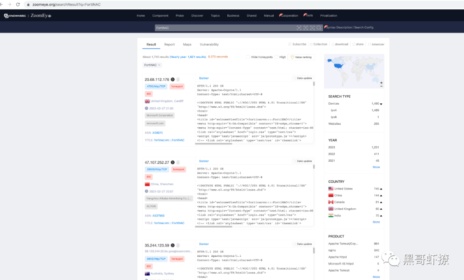Image resolution: width=464 pixels, height=280 pixels.
Task: Click arrow icon next to 47.107.252.27
Action: [x=173, y=163]
